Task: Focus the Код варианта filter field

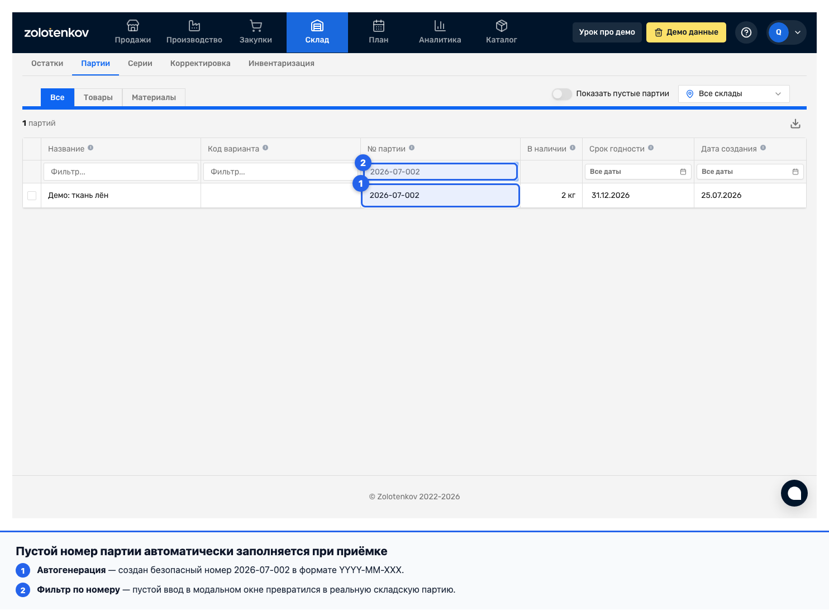Action: 280,172
